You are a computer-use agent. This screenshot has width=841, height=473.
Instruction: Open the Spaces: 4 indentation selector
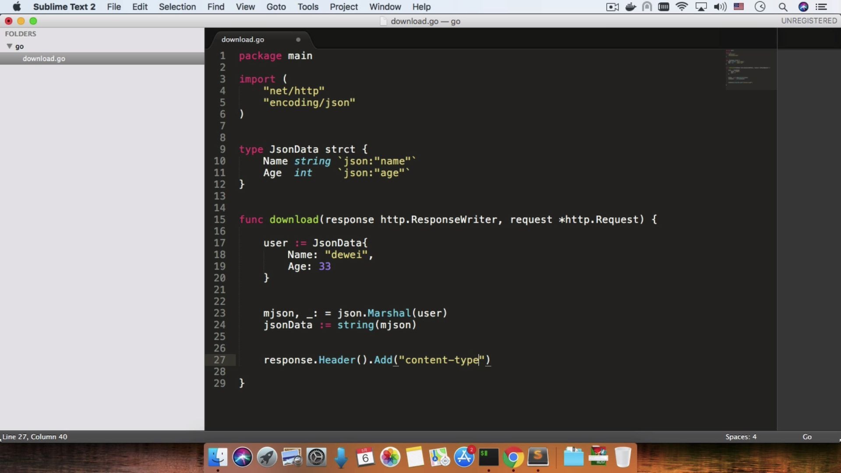tap(741, 437)
